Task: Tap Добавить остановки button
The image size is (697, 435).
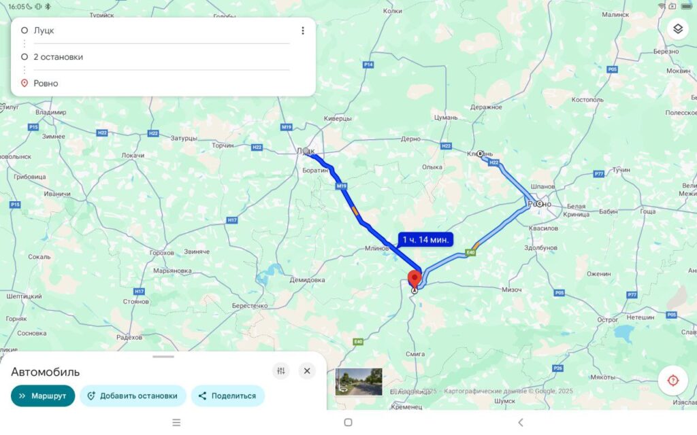Action: pos(133,396)
